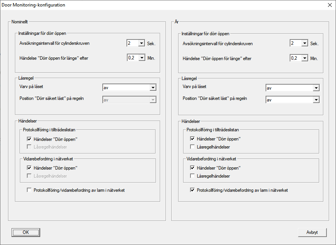The height and width of the screenshot is (245, 336).
Task: Click the Avbryt button to cancel
Action: pos(312,232)
